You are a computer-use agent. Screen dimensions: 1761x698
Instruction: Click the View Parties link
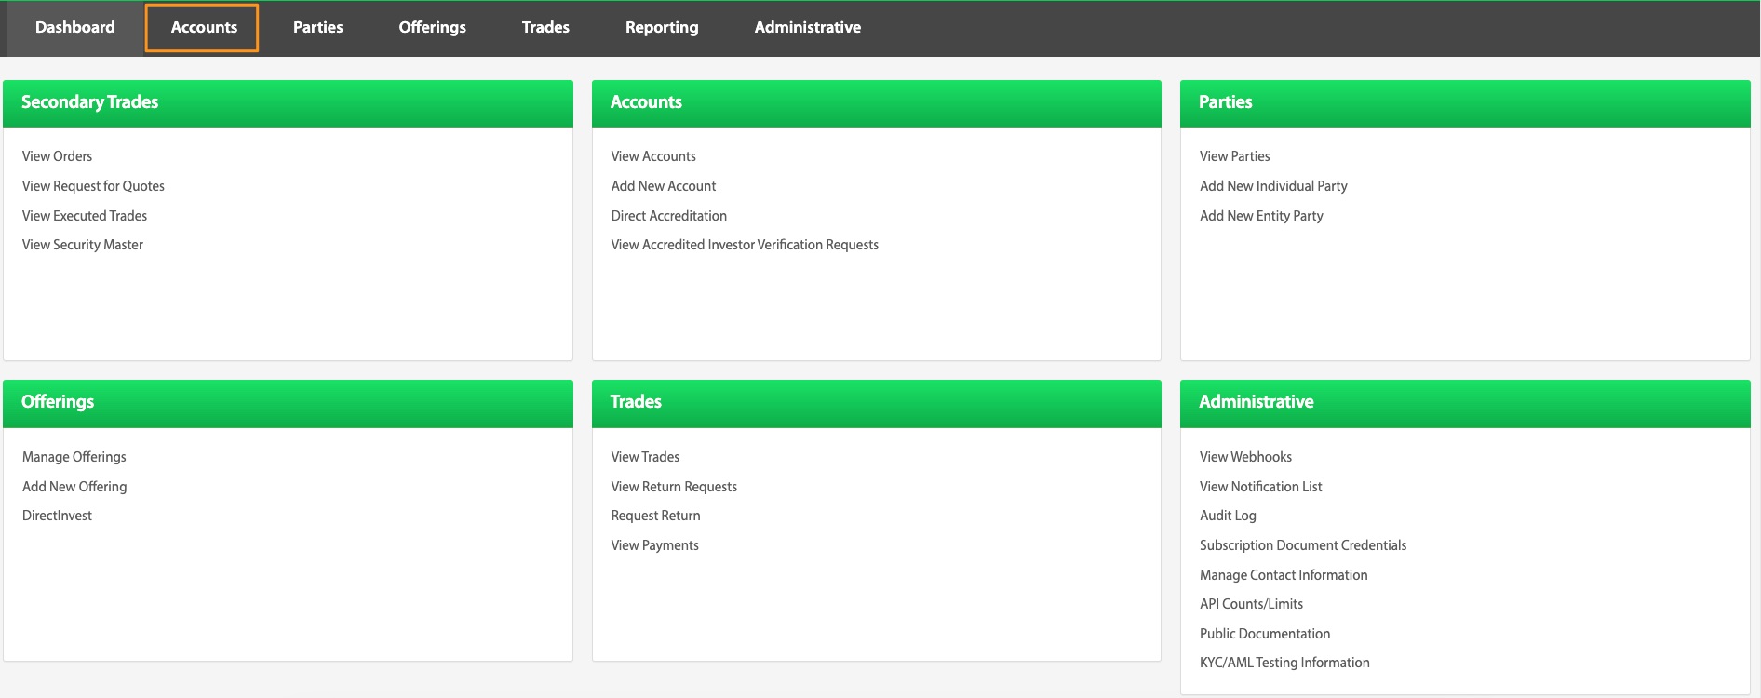coord(1235,156)
